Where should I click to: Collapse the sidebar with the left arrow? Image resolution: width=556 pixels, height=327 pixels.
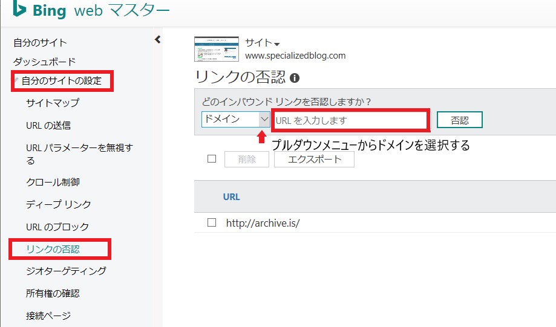tap(158, 40)
